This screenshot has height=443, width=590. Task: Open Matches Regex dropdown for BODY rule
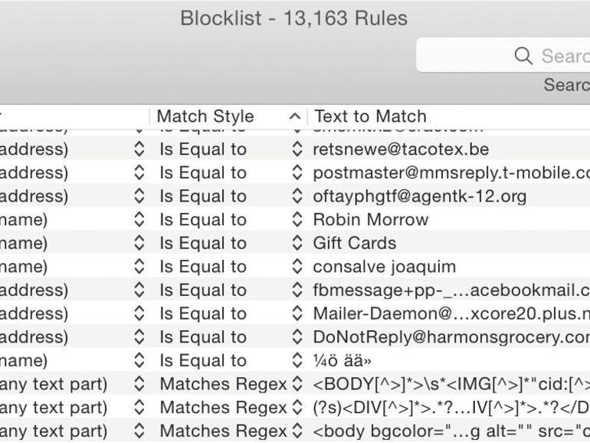(297, 385)
